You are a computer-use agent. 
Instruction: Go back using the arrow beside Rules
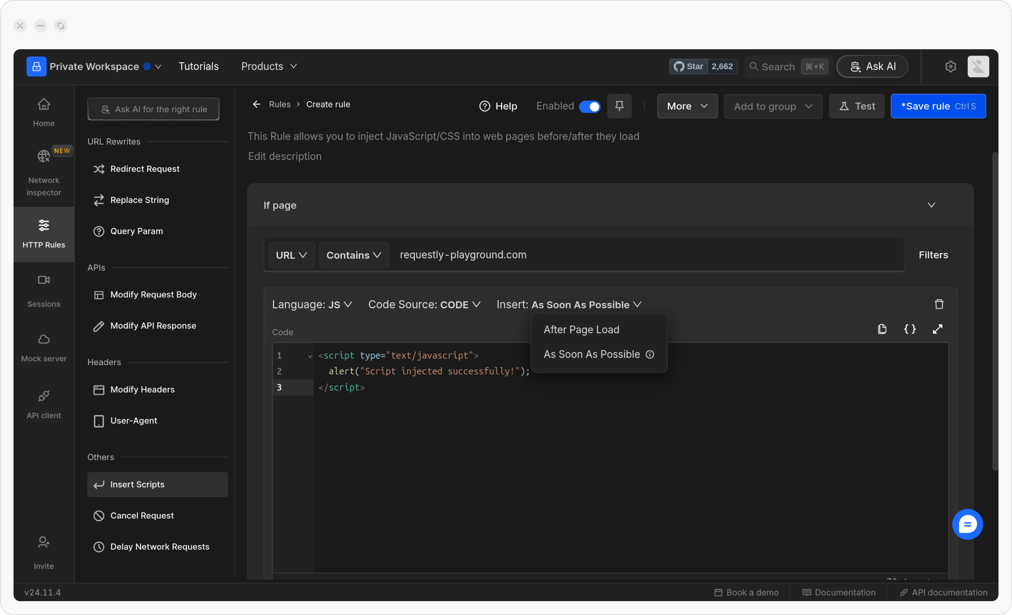point(256,104)
